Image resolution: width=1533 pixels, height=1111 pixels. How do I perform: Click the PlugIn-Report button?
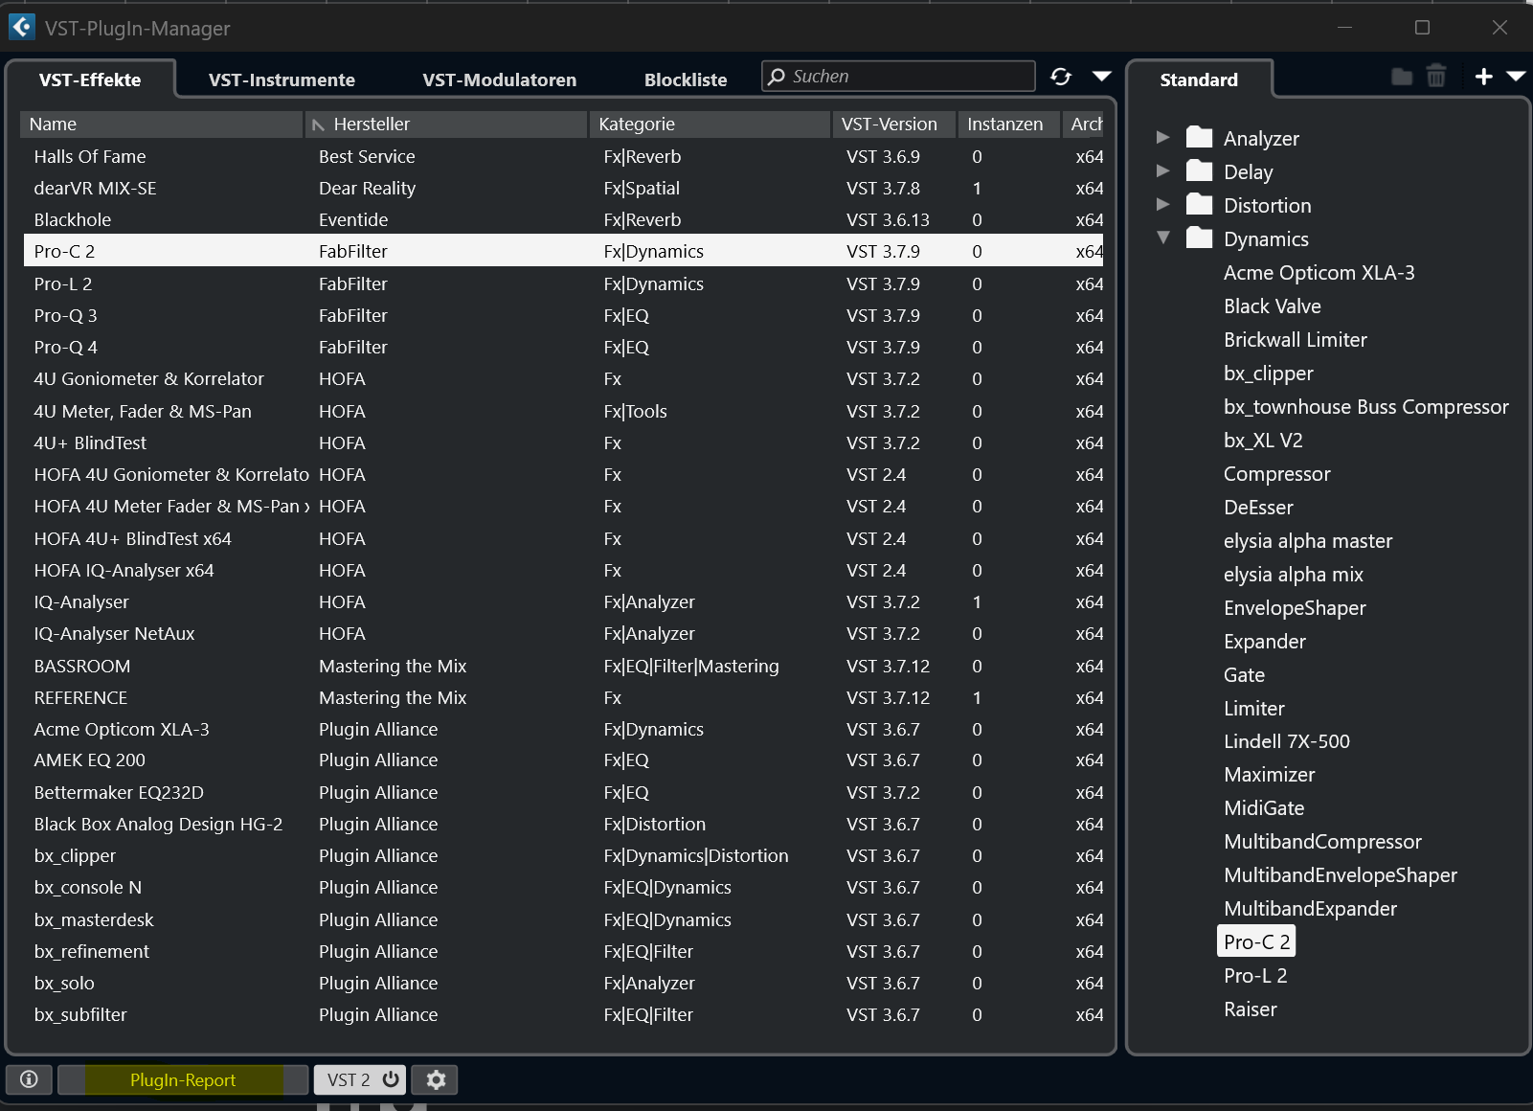pos(183,1079)
